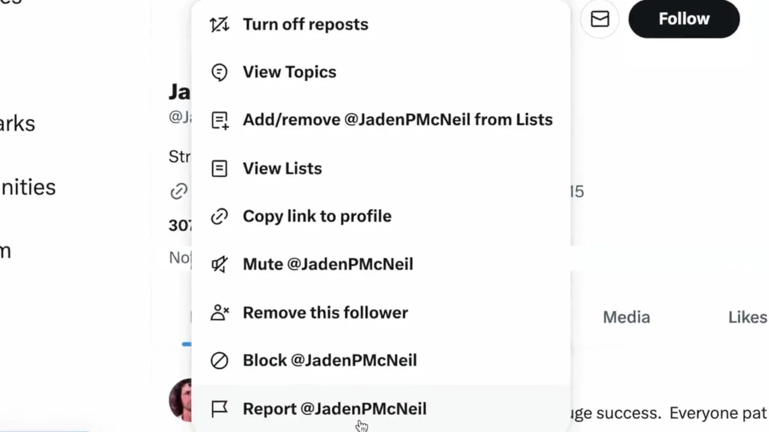Switch to the Media tab

[x=626, y=317]
